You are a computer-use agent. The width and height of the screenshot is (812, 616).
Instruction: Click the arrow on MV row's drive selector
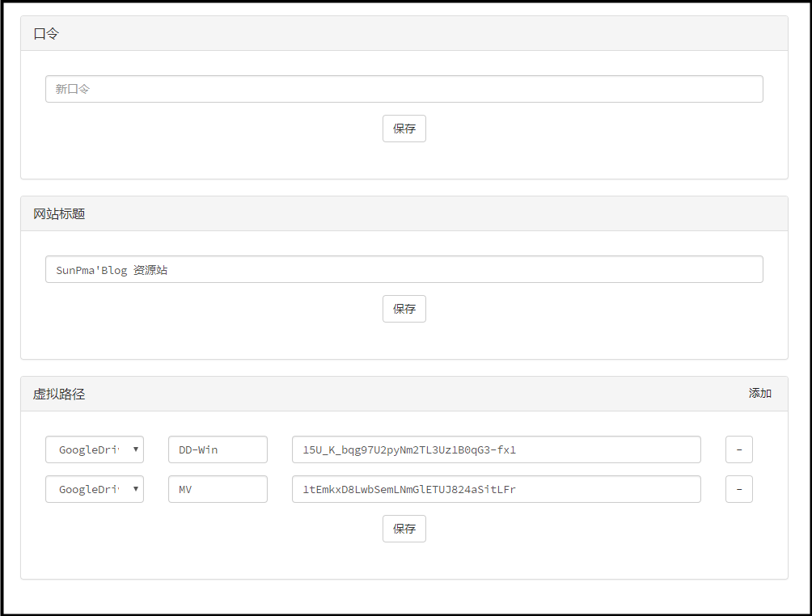pyautogui.click(x=136, y=489)
